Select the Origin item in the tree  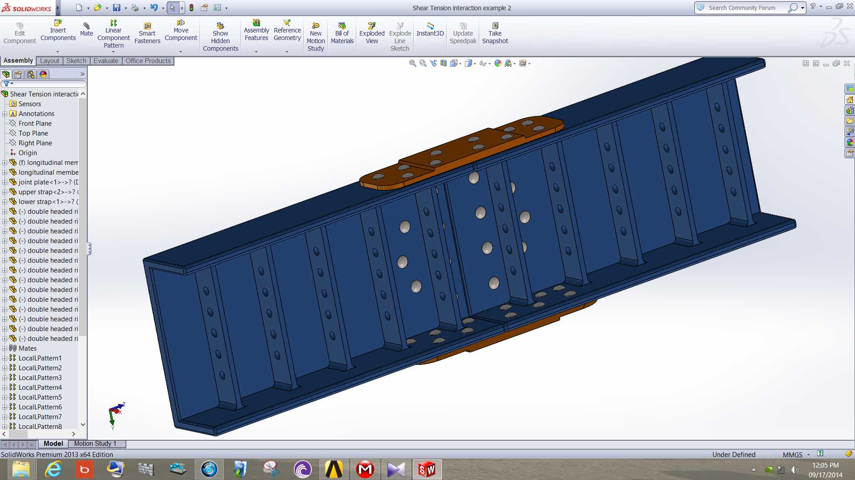[23, 153]
